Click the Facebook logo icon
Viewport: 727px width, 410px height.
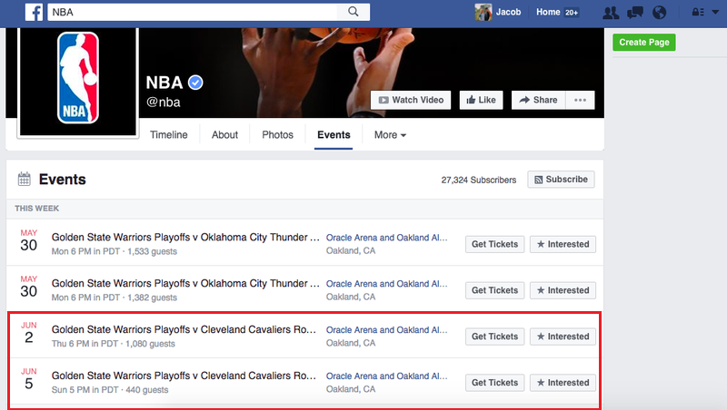pyautogui.click(x=34, y=12)
